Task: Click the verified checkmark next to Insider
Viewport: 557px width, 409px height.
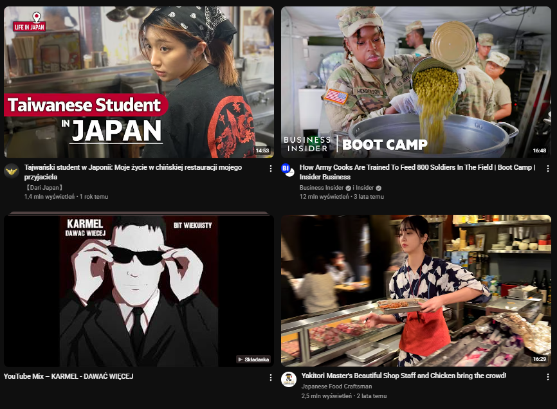Action: 379,188
